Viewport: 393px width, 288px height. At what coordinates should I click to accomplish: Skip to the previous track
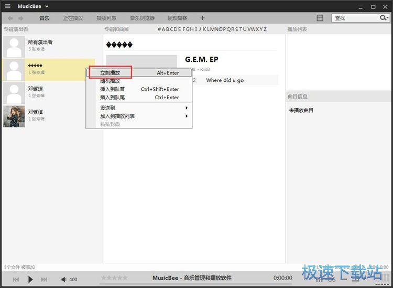click(16, 279)
